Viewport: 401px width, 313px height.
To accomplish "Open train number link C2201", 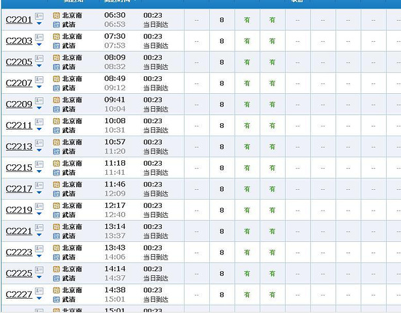I will pos(19,20).
